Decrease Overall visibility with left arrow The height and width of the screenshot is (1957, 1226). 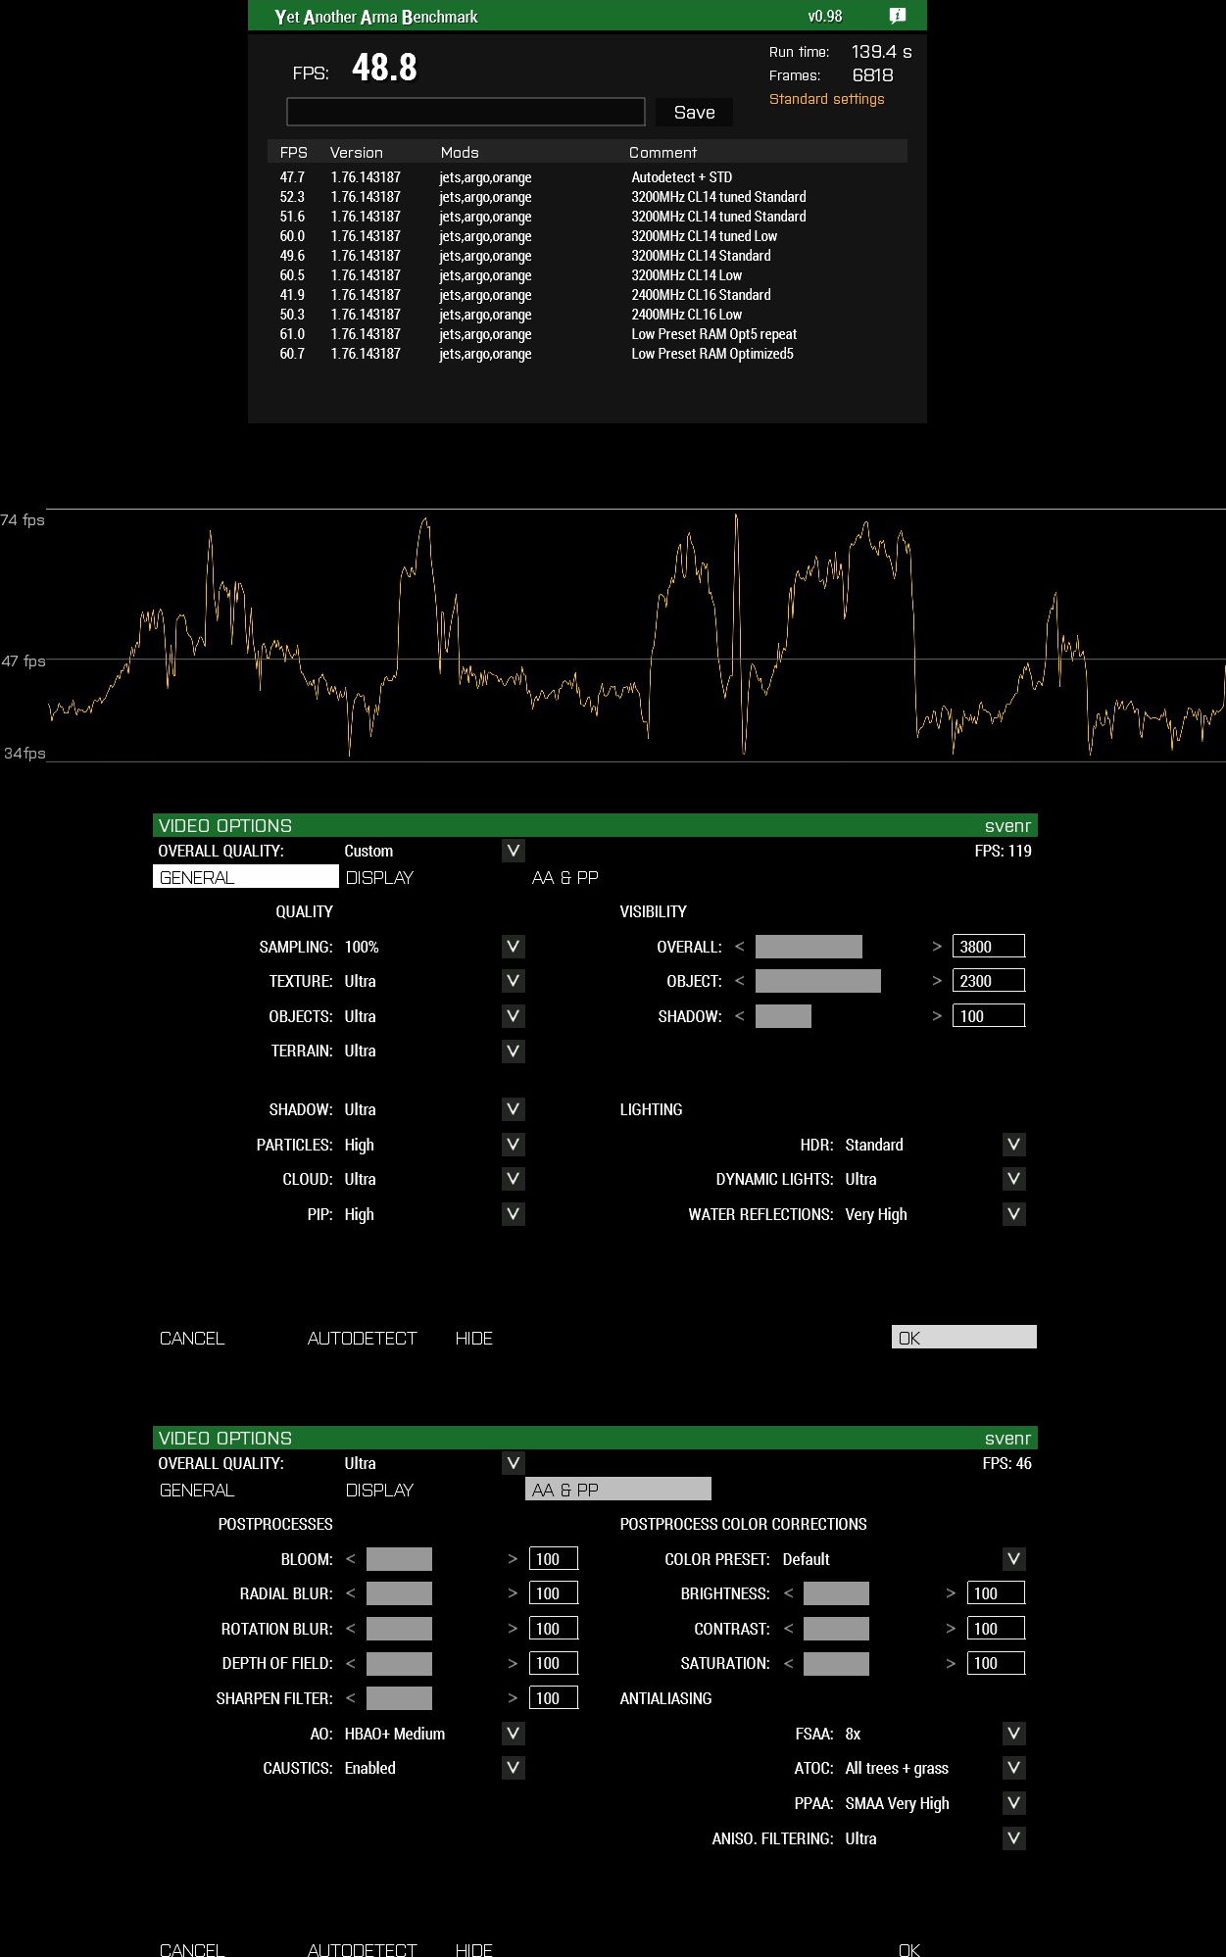point(740,947)
